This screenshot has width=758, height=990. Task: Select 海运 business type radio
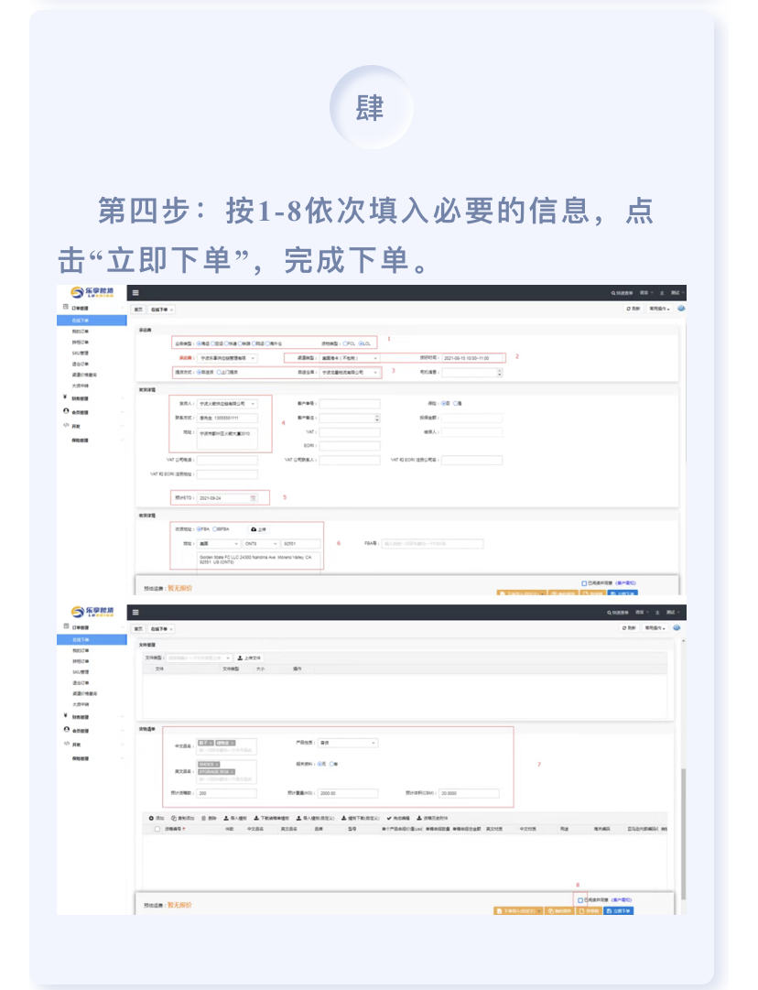199,343
